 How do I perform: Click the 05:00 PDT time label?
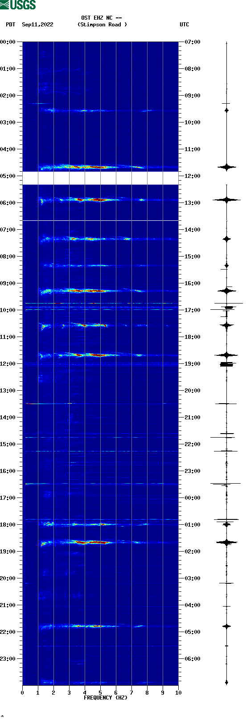(x=8, y=176)
